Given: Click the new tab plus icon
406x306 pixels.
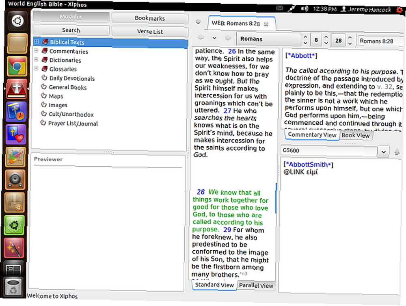Looking at the screenshot, I should pyautogui.click(x=199, y=22).
